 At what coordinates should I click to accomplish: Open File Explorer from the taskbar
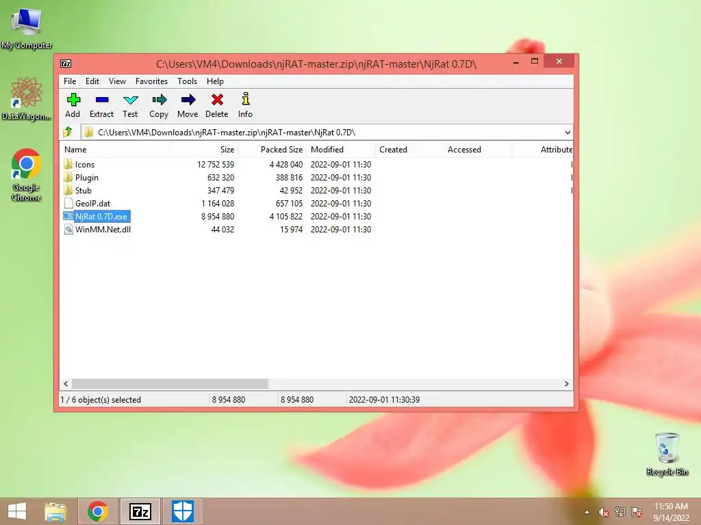tap(55, 511)
